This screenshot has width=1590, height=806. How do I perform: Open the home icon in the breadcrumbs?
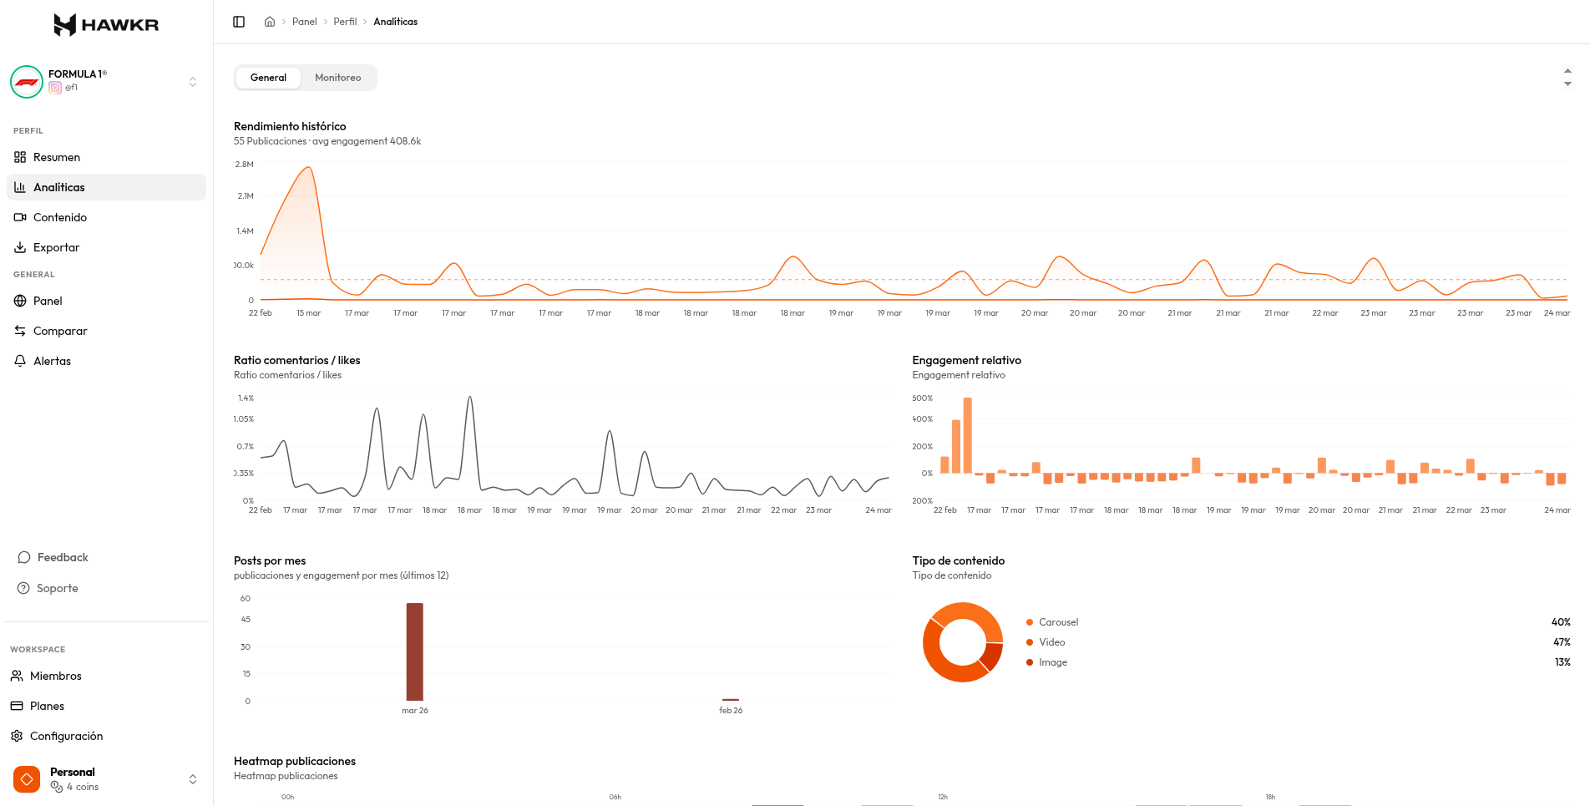coord(269,21)
